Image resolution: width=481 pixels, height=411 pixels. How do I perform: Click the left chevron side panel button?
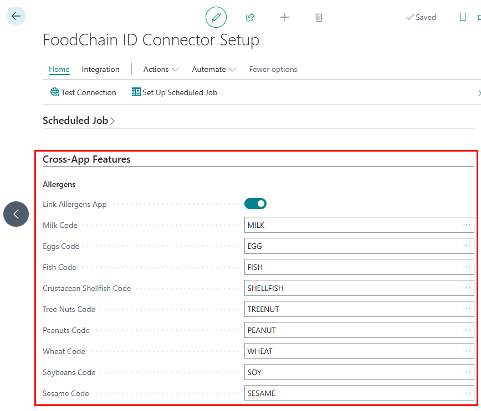pyautogui.click(x=16, y=214)
